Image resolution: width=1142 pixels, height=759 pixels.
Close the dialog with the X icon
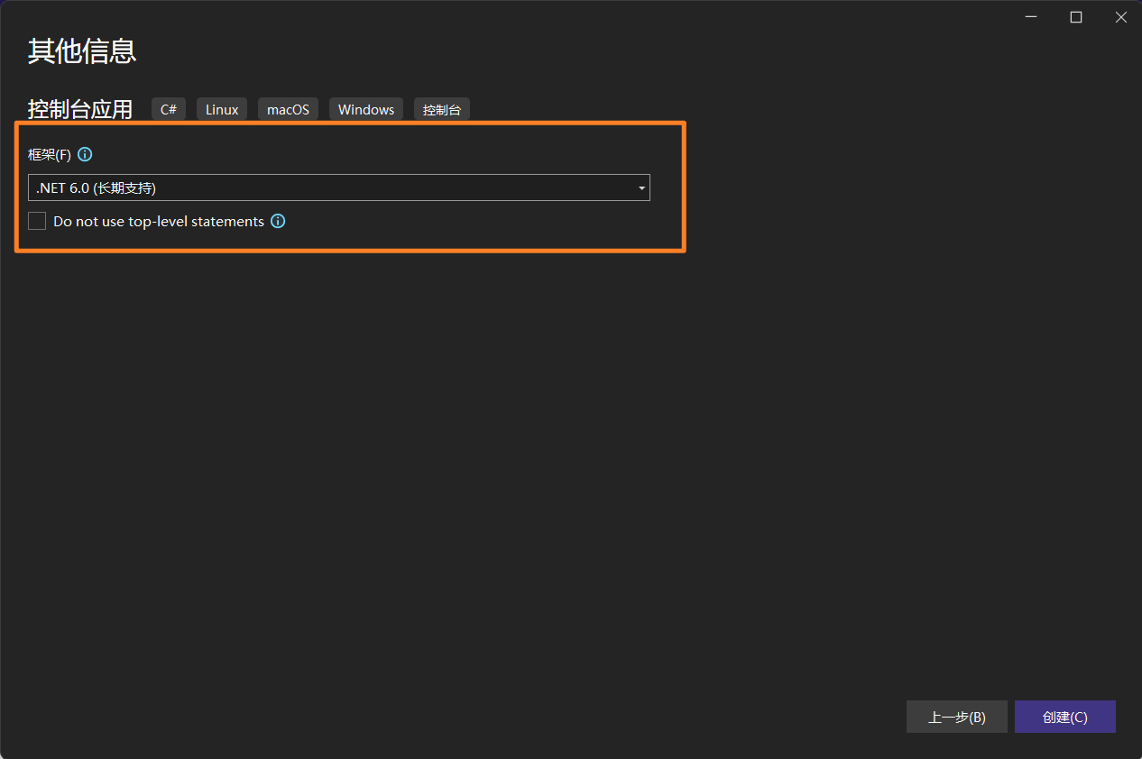[1120, 17]
